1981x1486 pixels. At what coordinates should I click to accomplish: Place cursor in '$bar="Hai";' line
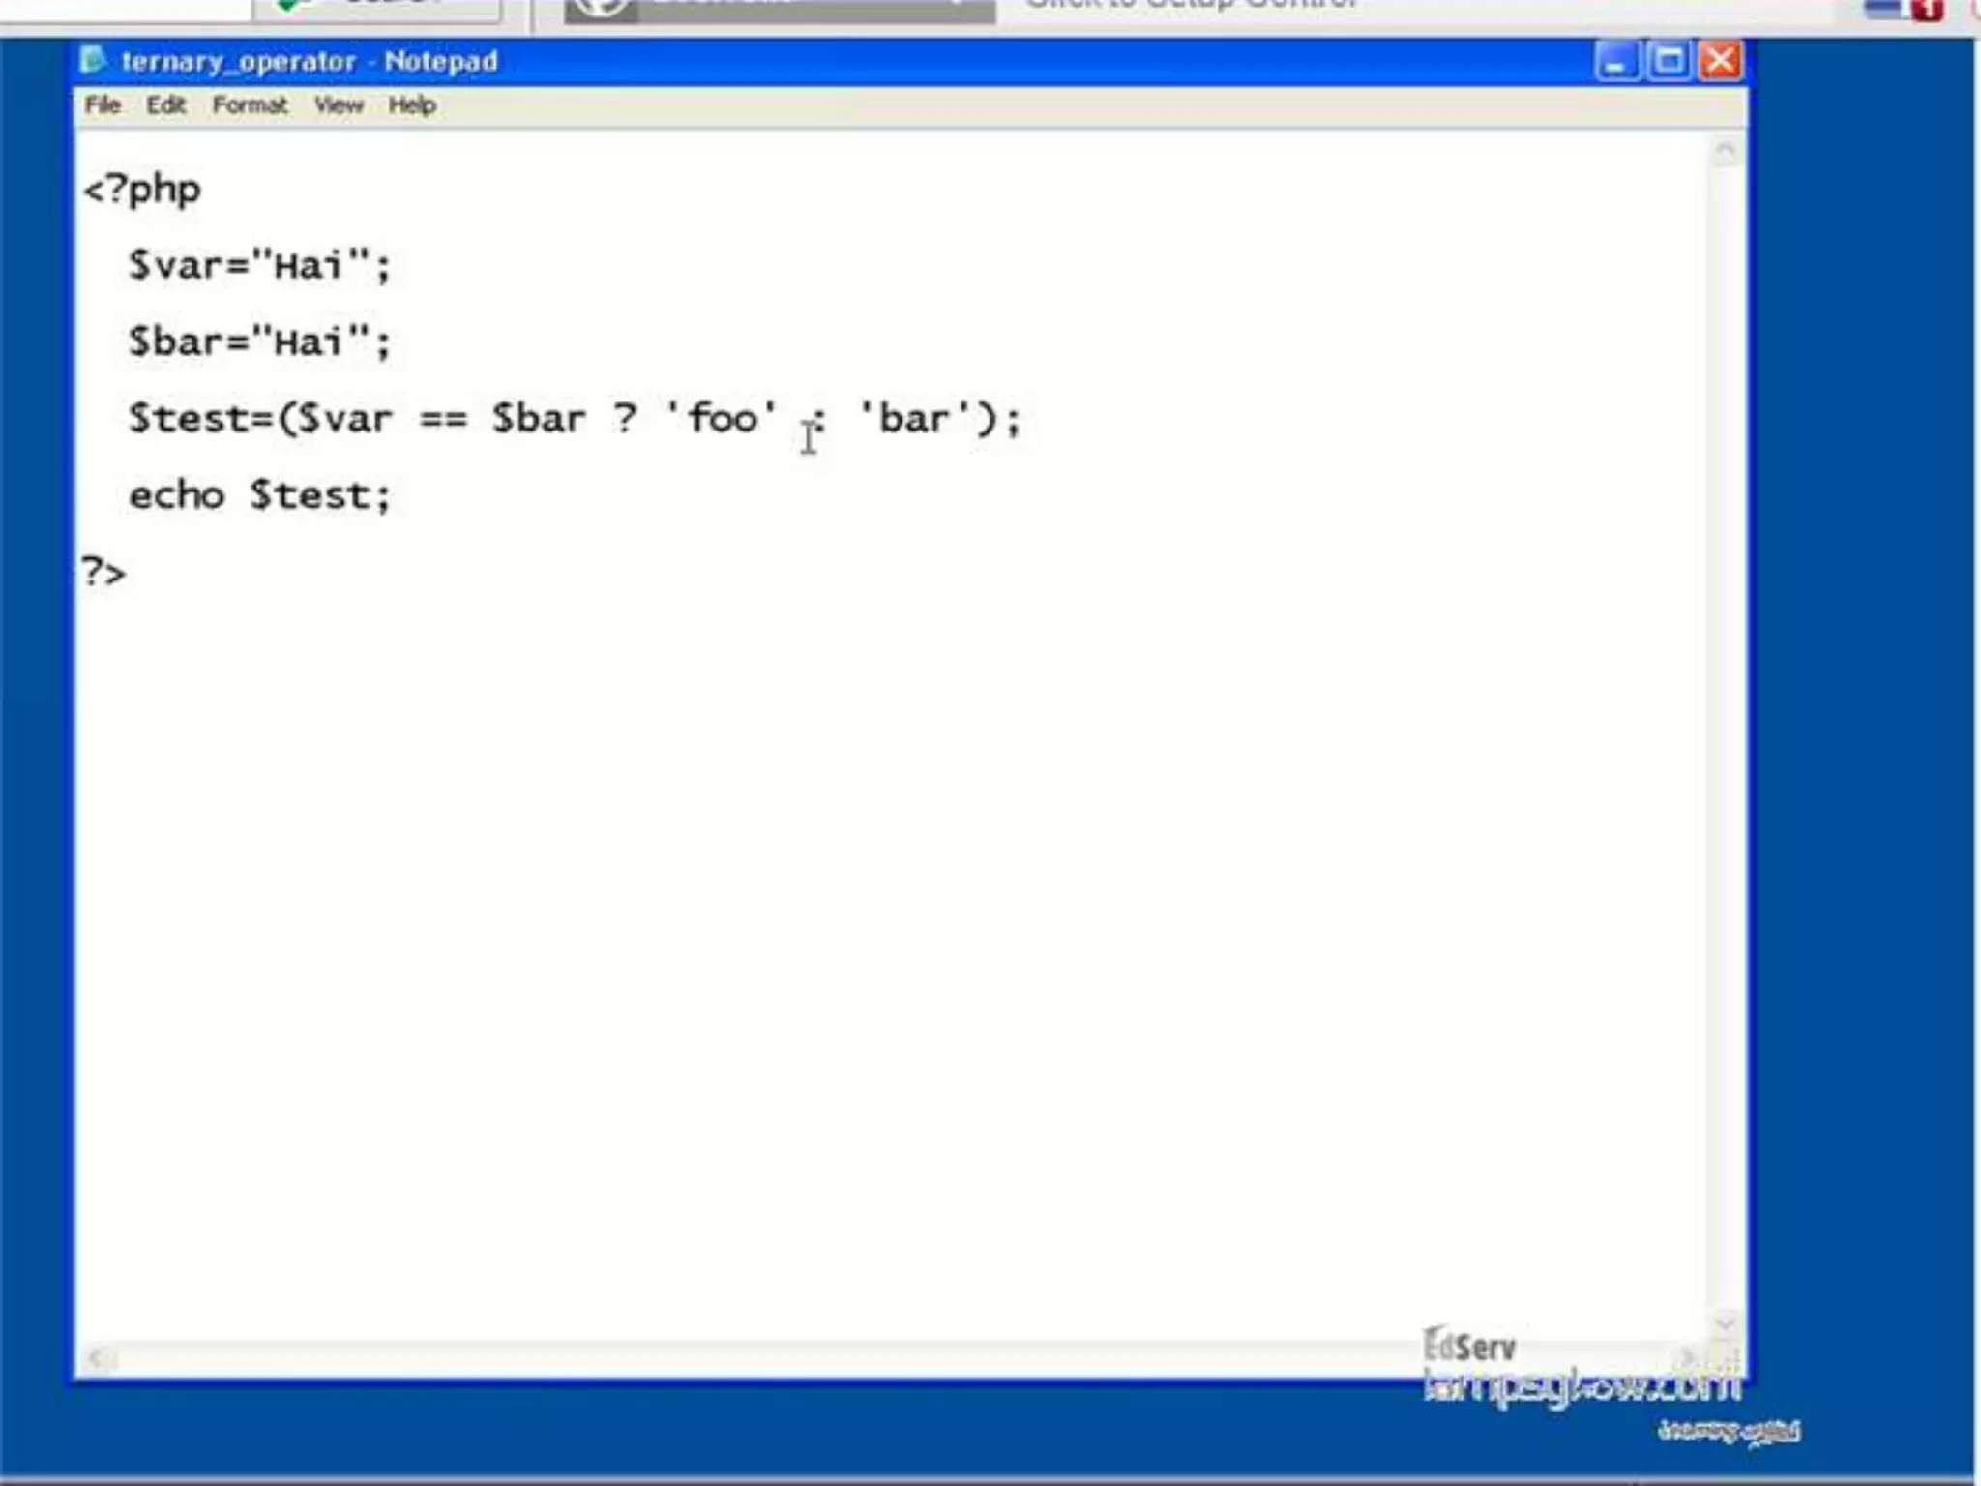[x=259, y=341]
